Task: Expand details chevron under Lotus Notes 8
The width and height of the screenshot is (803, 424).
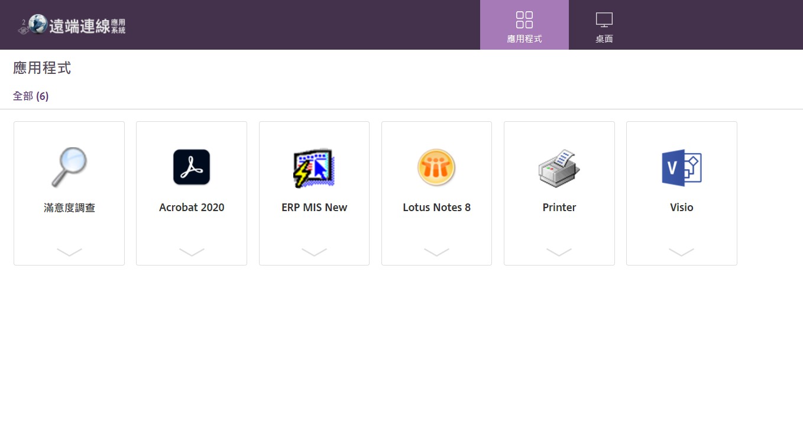Action: [436, 252]
